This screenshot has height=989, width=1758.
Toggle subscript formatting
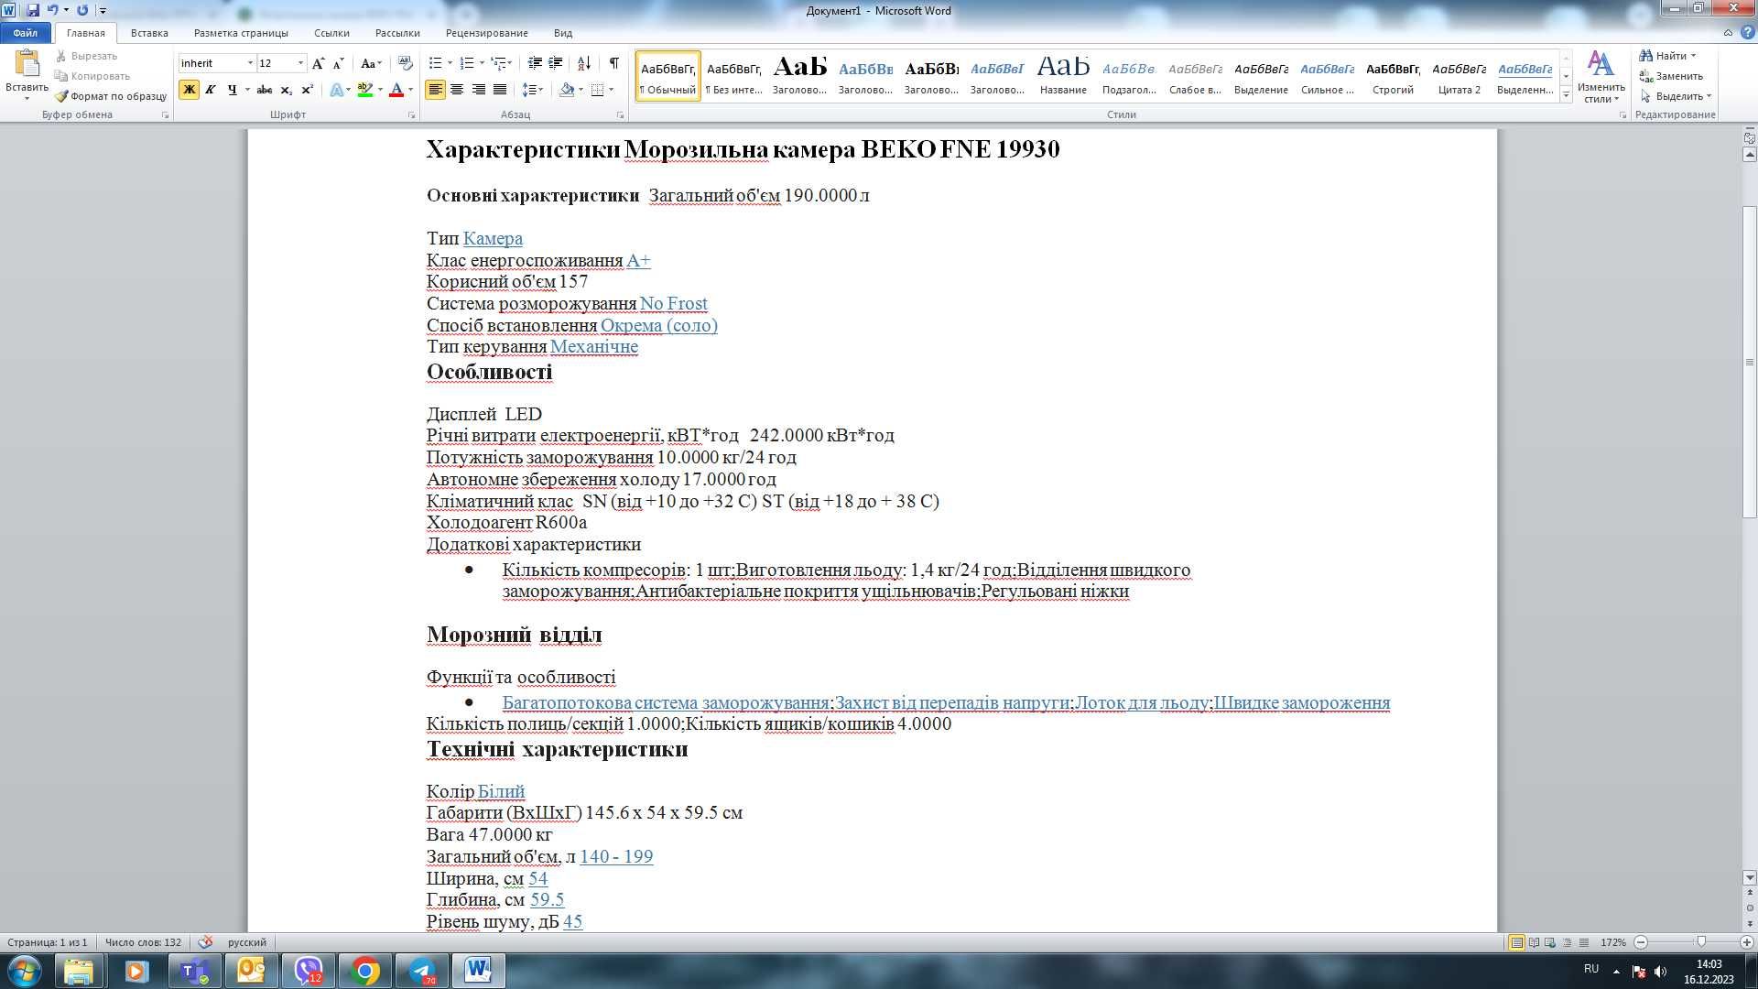(287, 90)
